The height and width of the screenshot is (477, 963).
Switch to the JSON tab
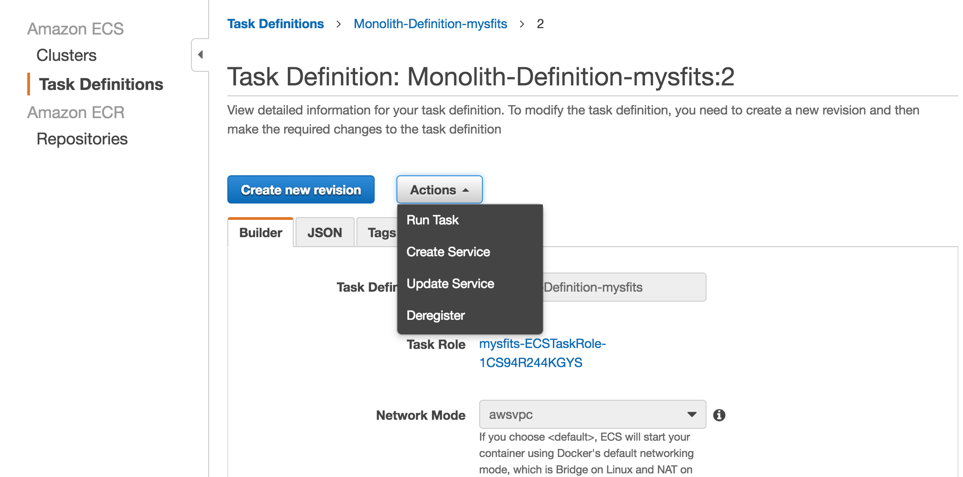click(x=325, y=233)
